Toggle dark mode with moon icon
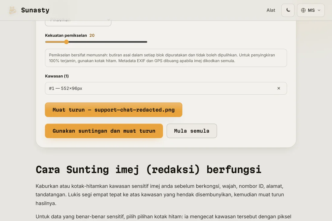 288,10
